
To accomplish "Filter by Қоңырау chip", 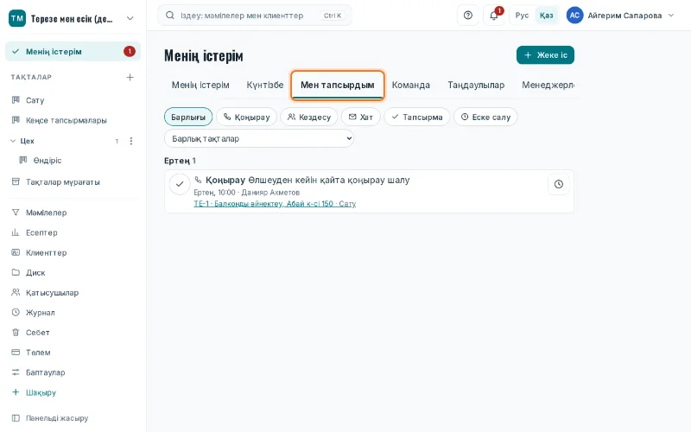I will tap(246, 117).
